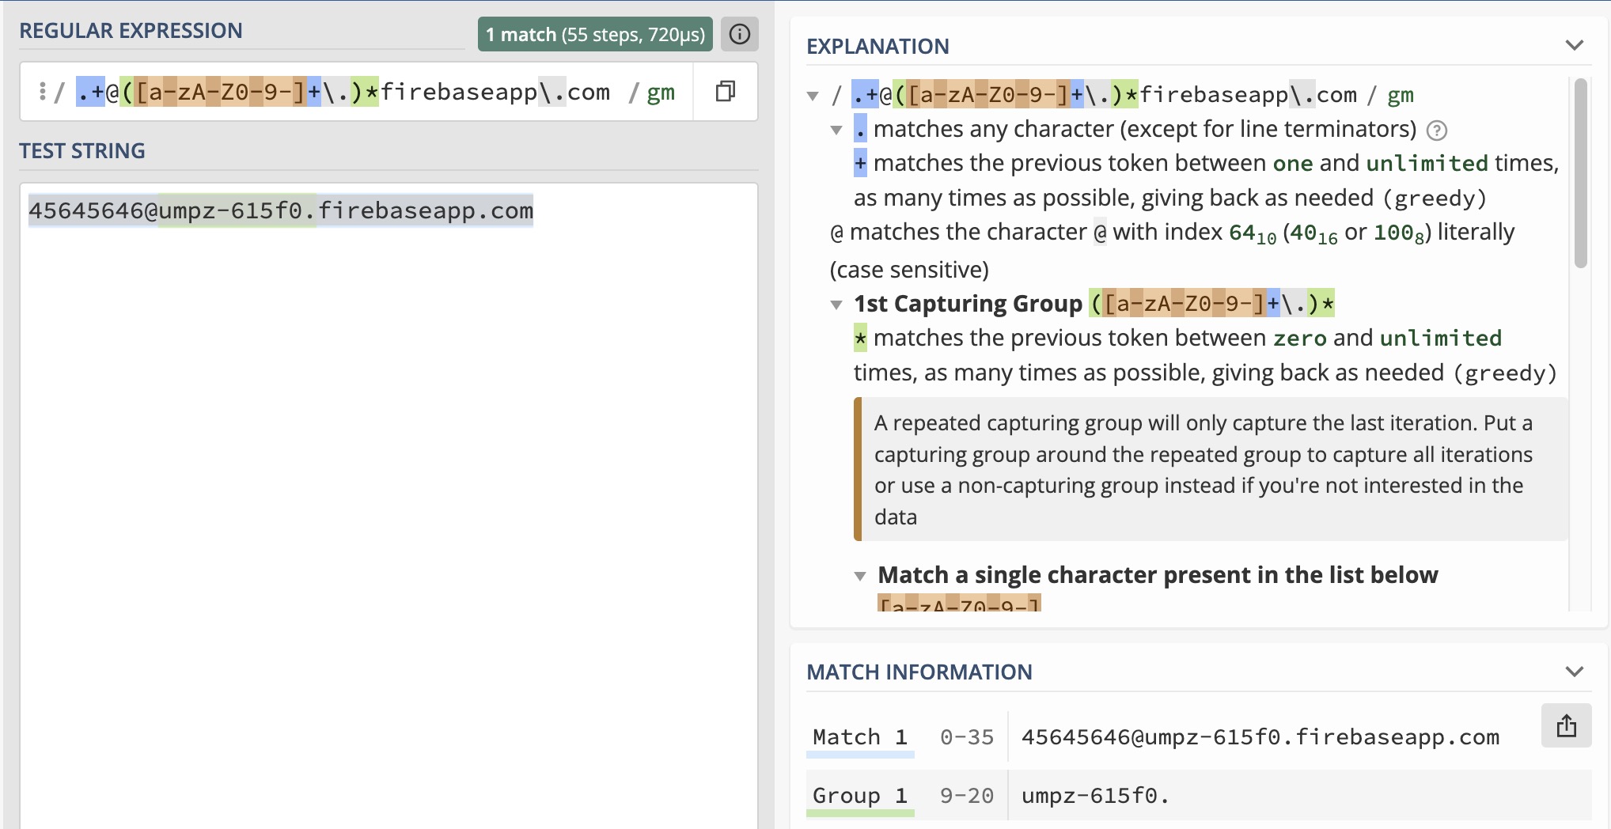Click the test string text area
Screen dimensions: 1611x829
click(x=388, y=475)
